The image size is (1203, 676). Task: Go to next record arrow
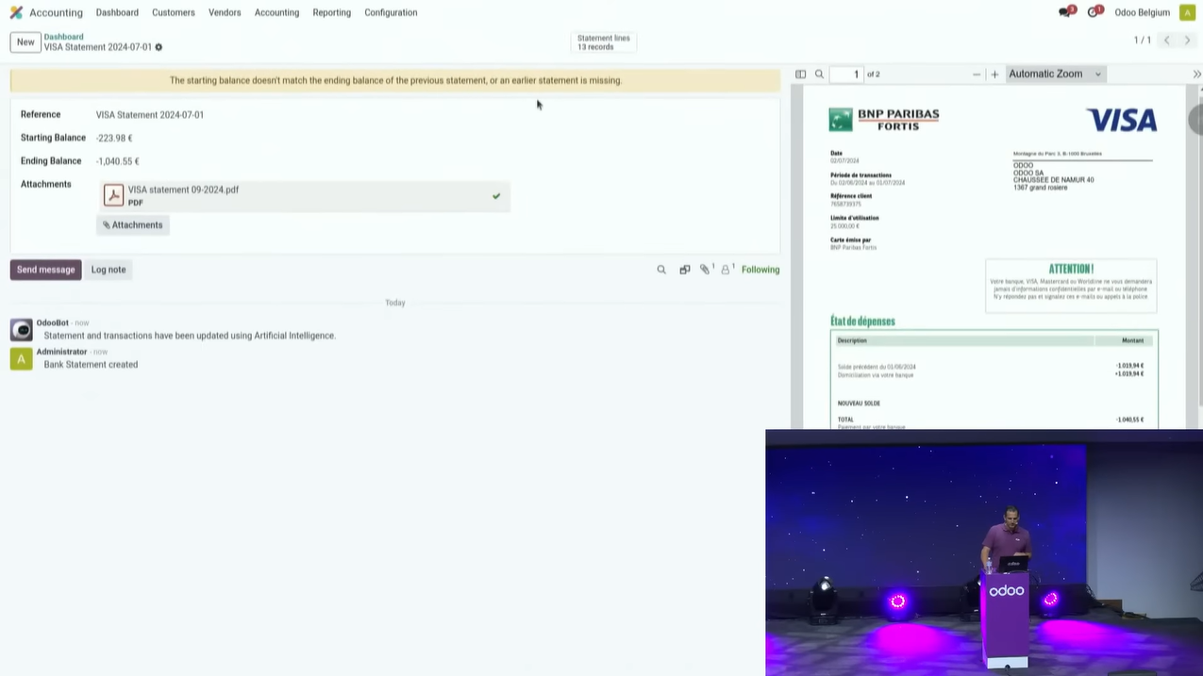click(1187, 41)
